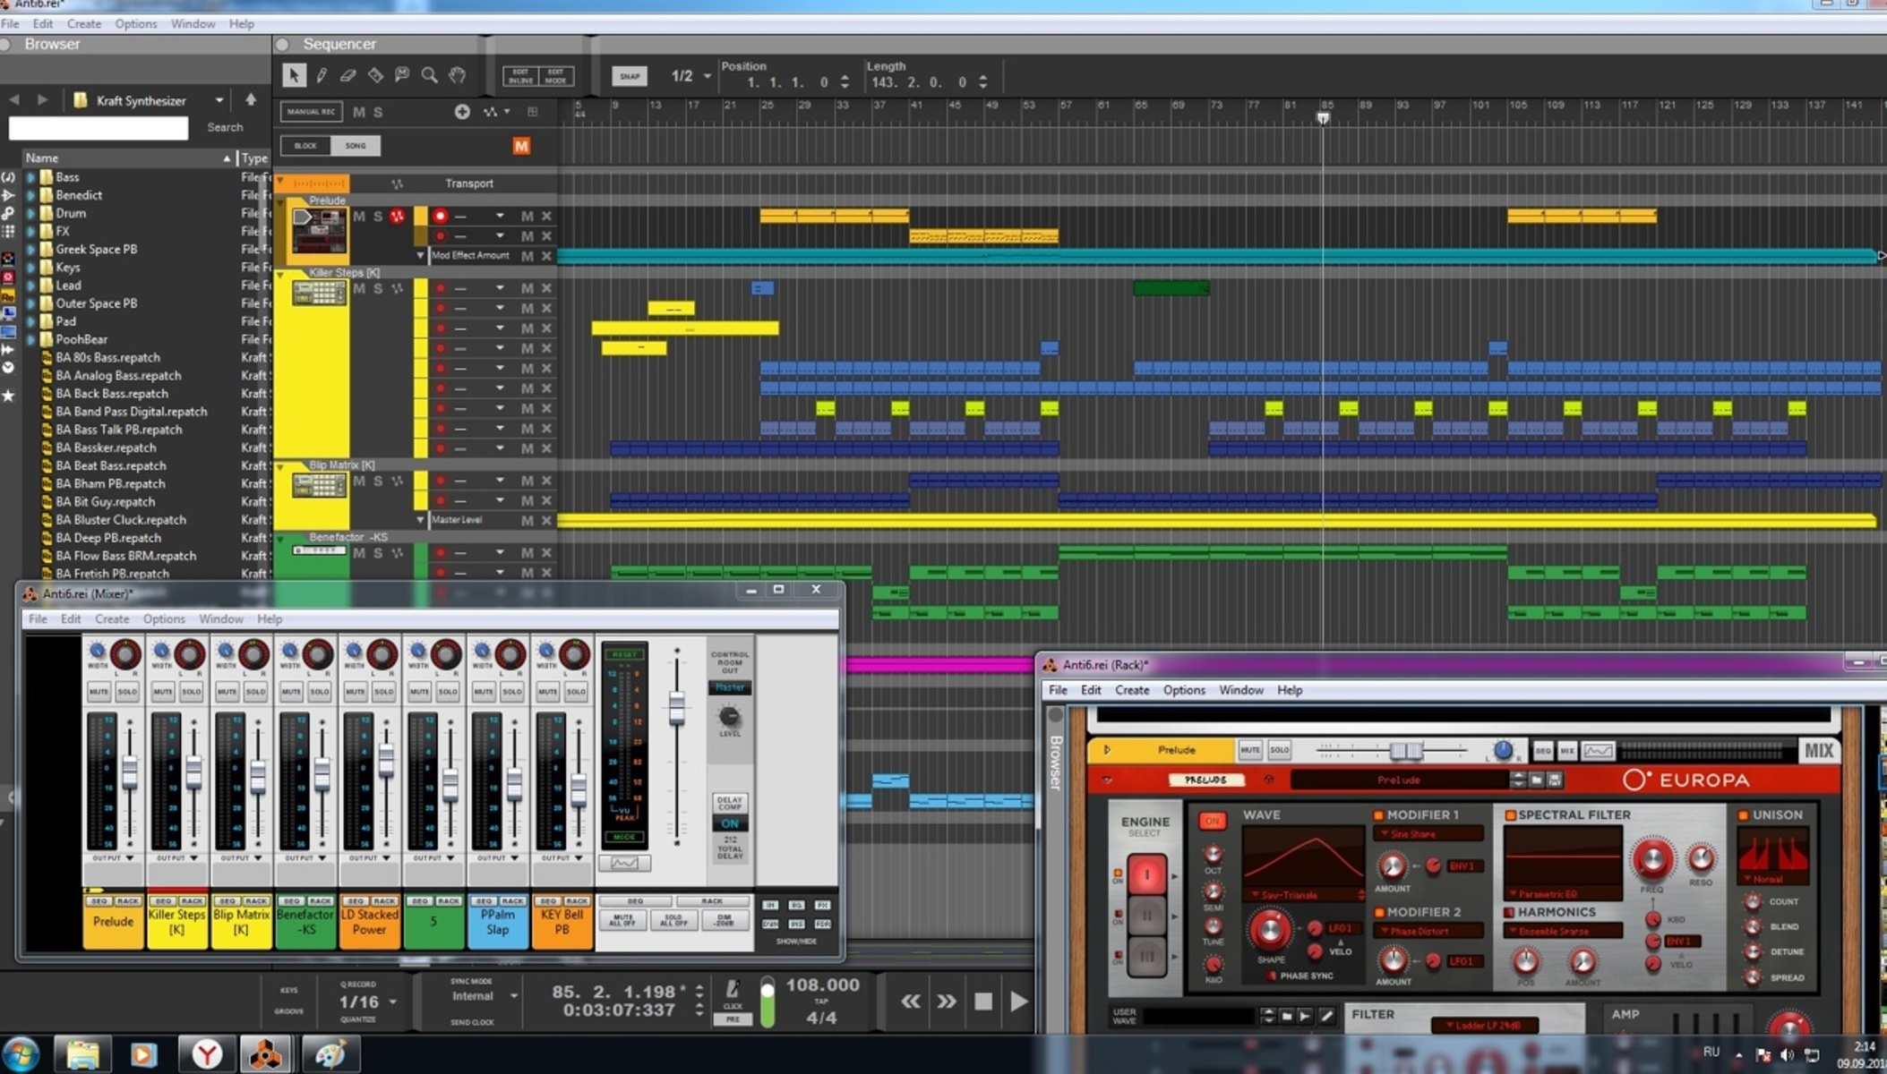Click the DIM -20dB button in Mixer
The height and width of the screenshot is (1074, 1887).
724,920
